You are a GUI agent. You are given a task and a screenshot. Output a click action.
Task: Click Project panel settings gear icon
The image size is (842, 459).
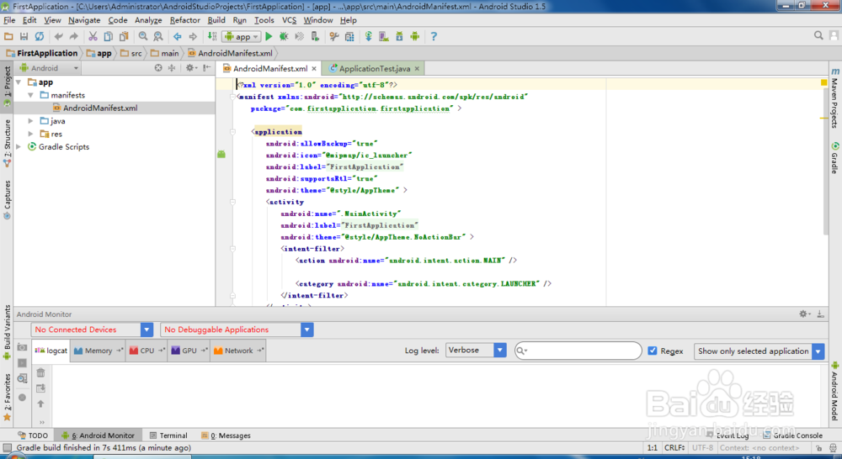pos(190,68)
